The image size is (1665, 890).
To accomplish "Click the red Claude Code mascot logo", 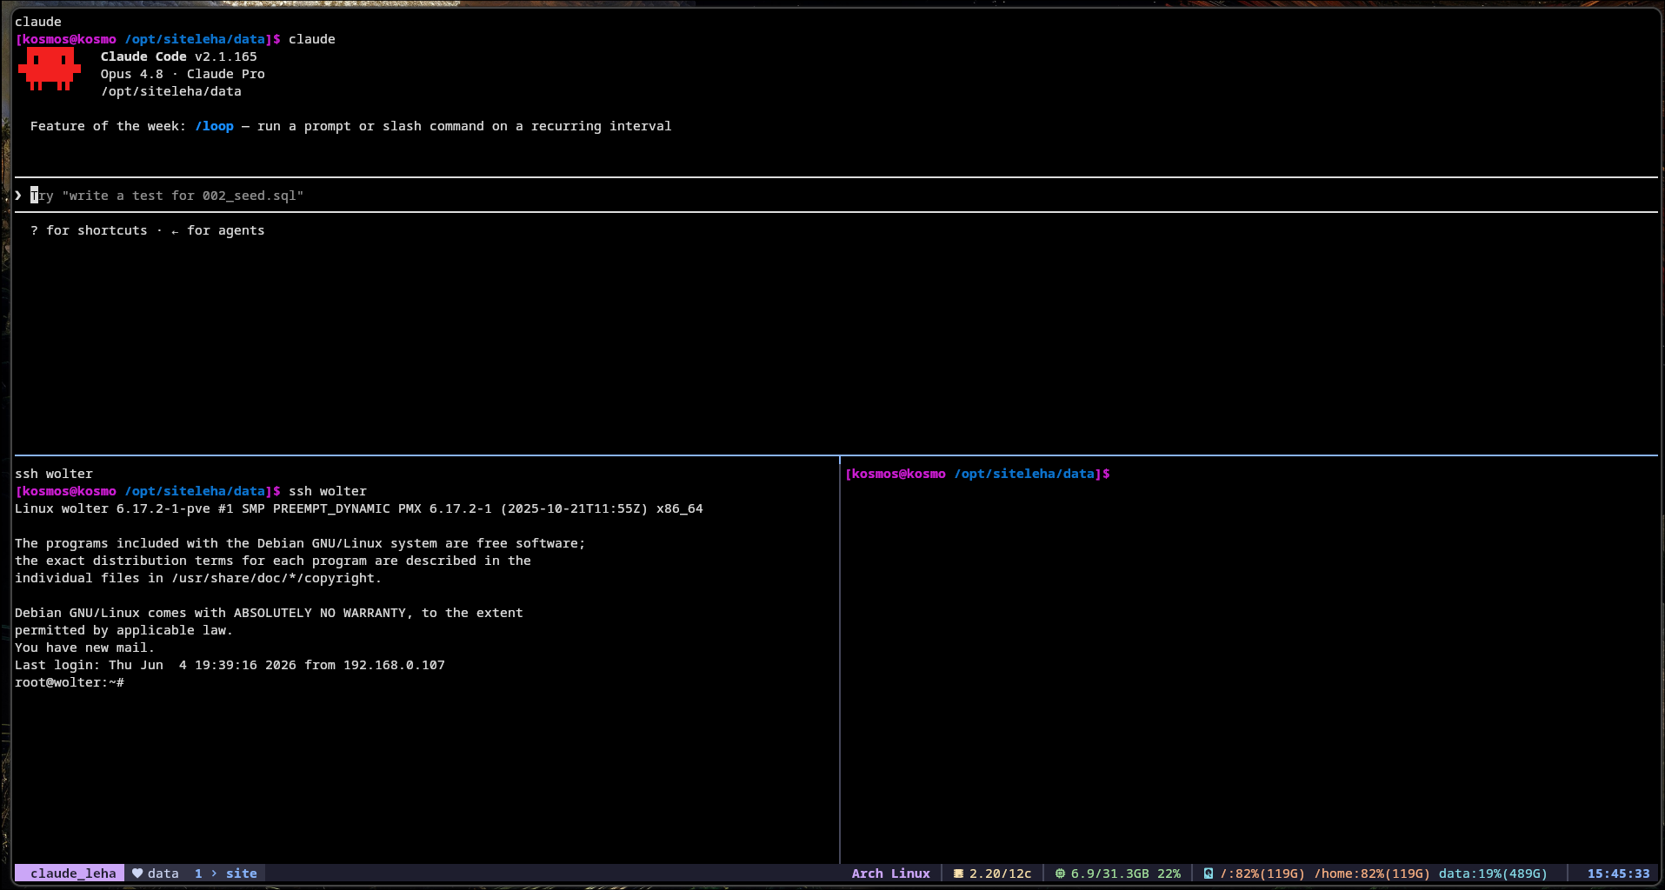I will point(50,69).
